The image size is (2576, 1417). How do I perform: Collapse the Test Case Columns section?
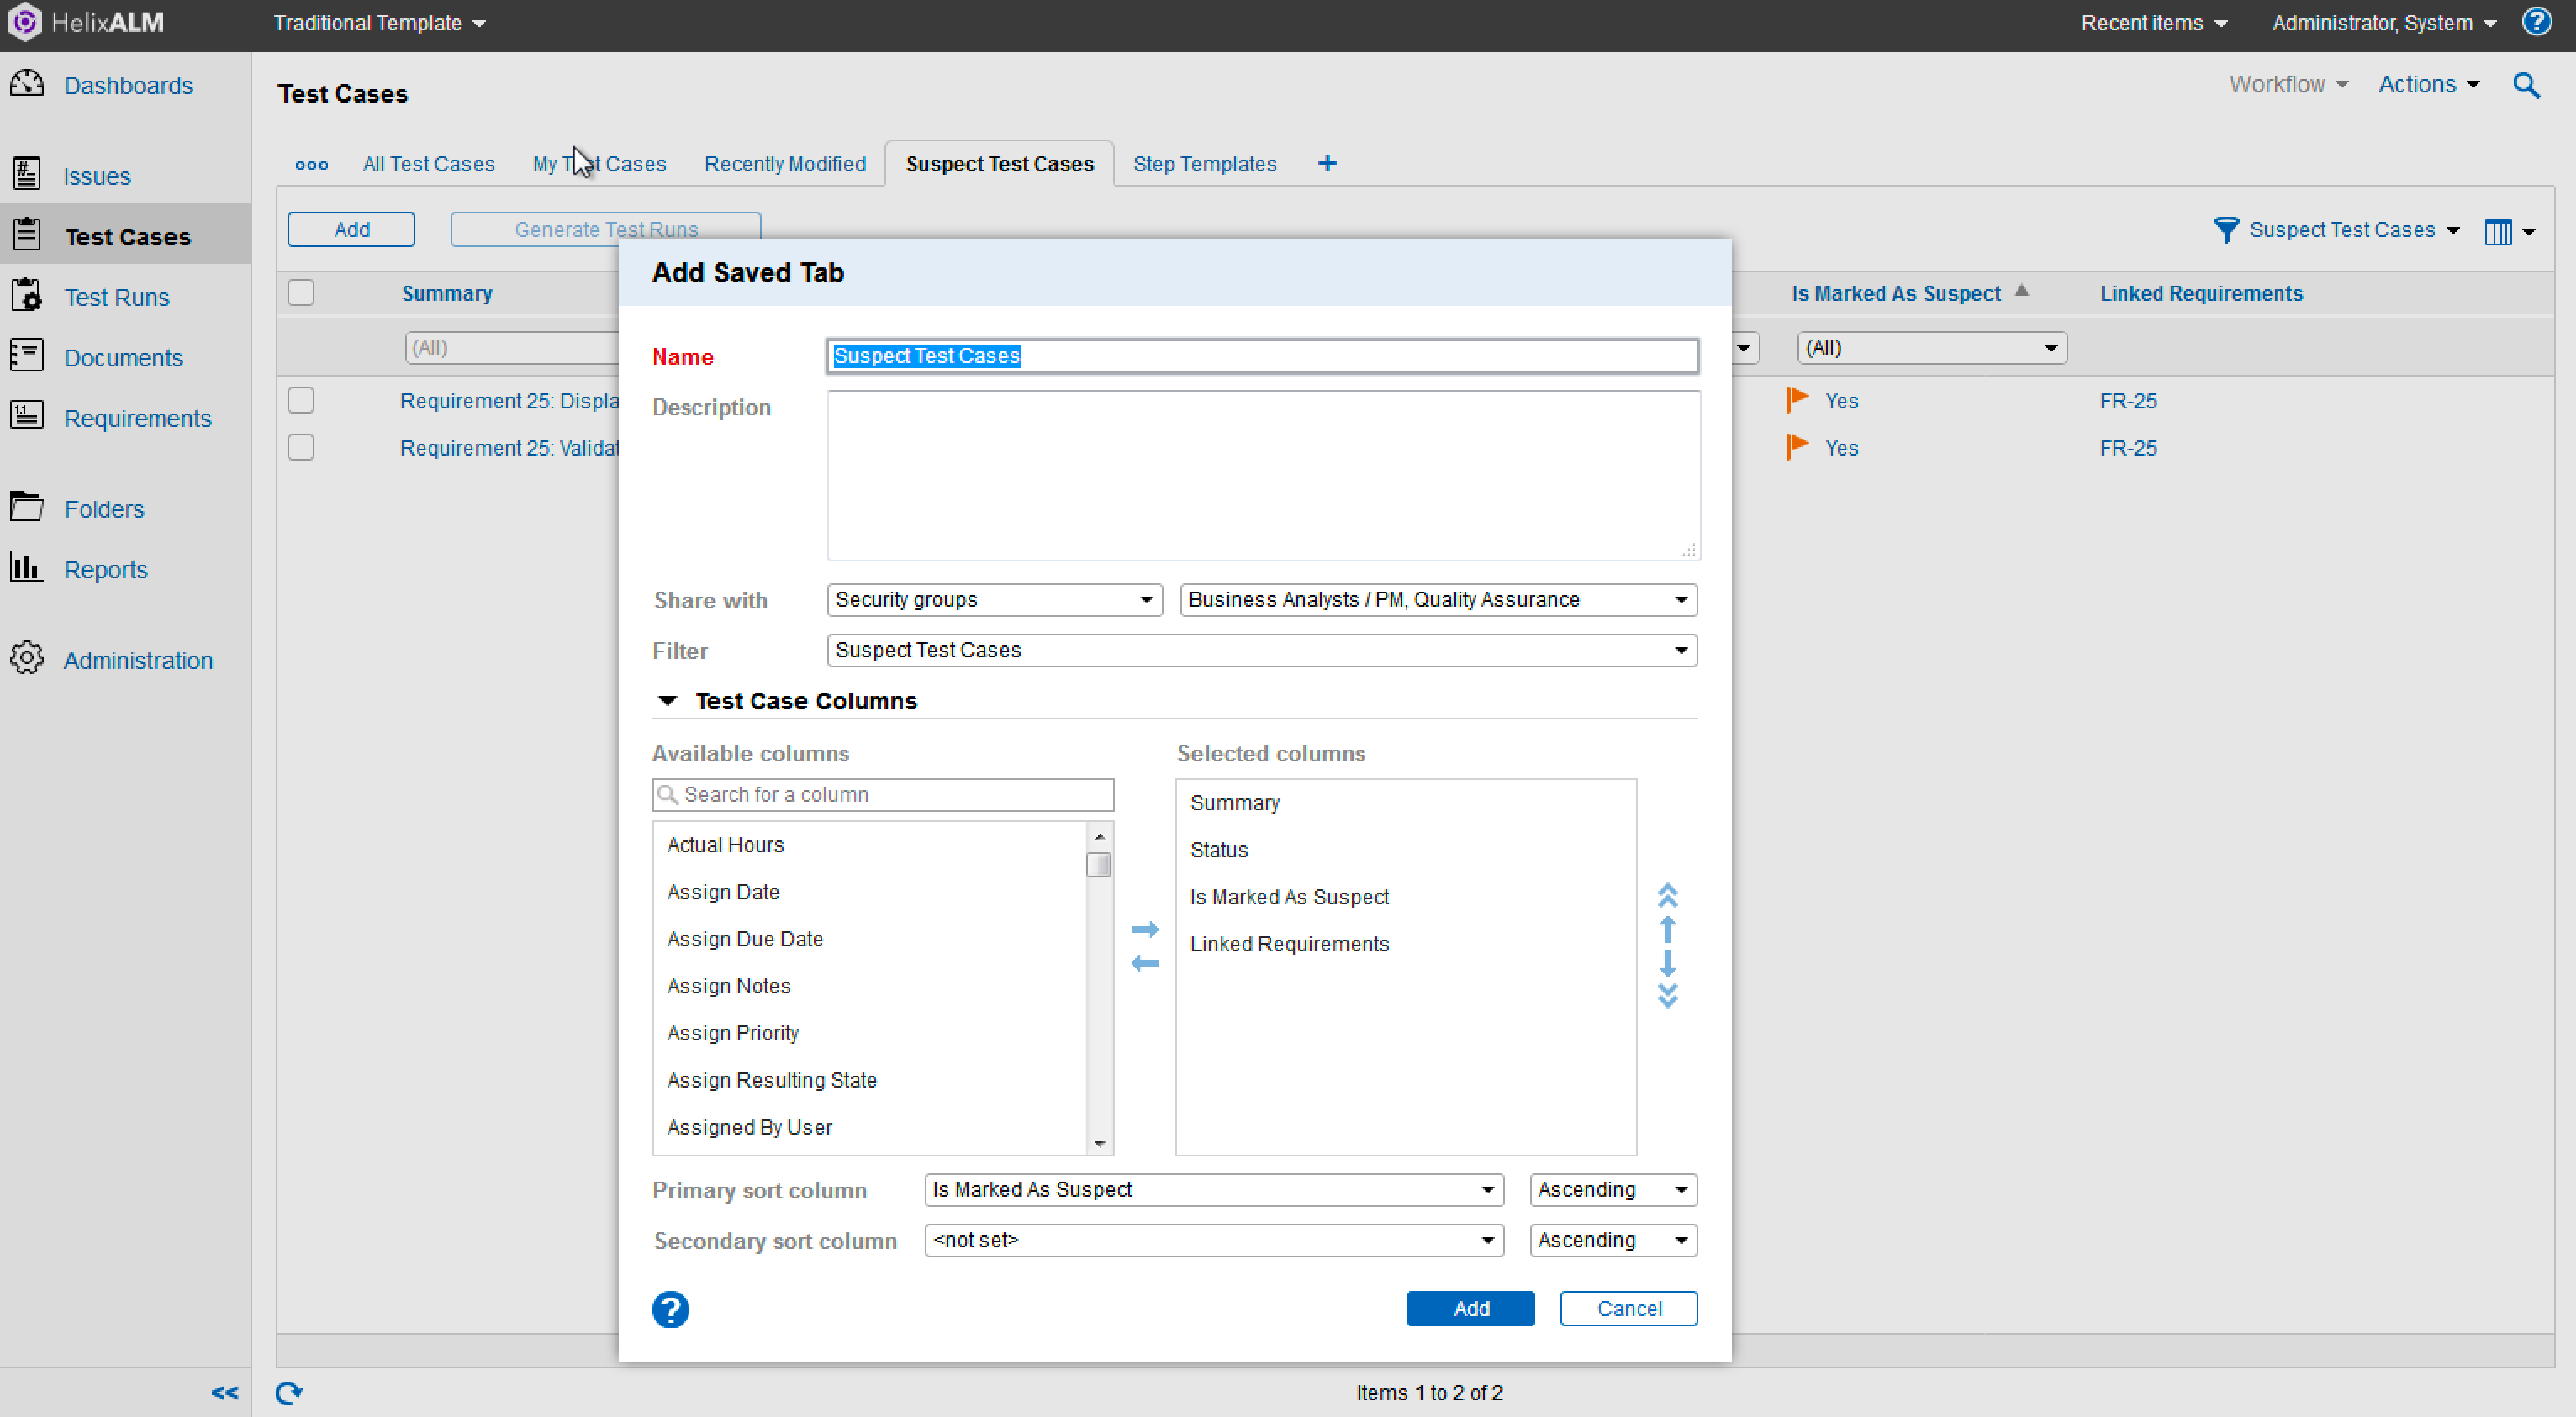668,701
